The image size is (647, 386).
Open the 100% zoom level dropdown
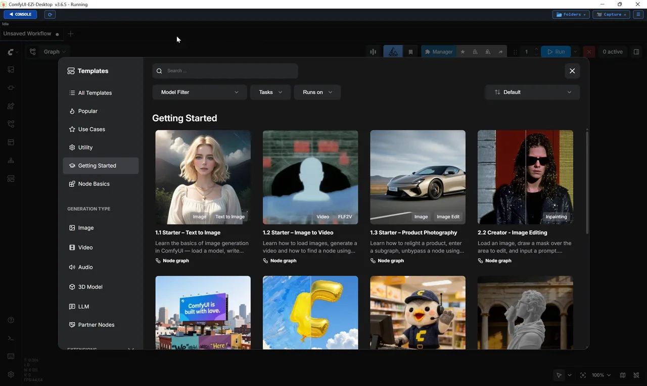pyautogui.click(x=602, y=375)
